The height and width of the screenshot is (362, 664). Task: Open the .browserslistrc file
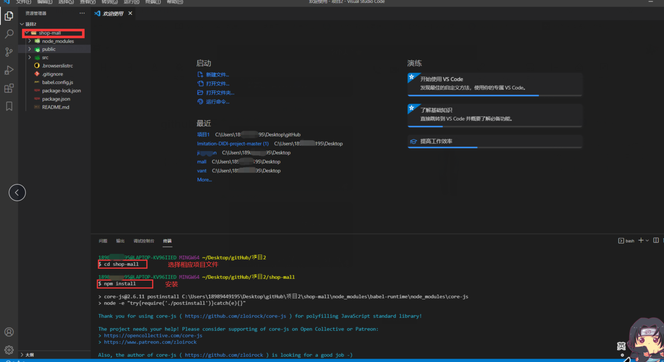(x=57, y=65)
